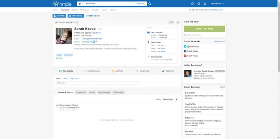Click Add status link in Lead details
The height and width of the screenshot is (139, 280).
coord(161,49)
